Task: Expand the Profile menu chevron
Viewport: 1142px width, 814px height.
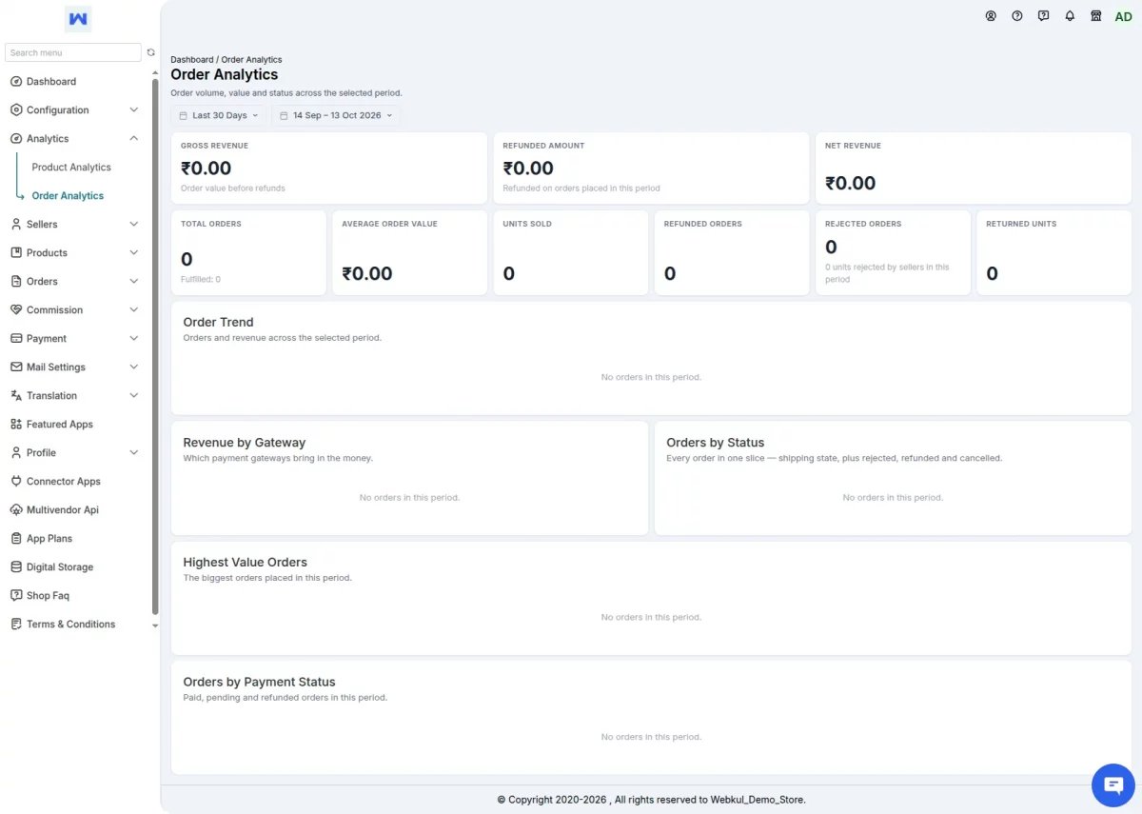Action: [133, 453]
